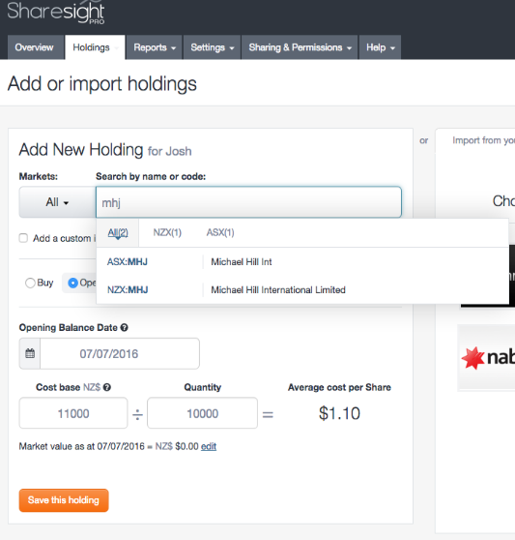Click the Add or import holdings heading
The height and width of the screenshot is (540, 515).
(102, 84)
